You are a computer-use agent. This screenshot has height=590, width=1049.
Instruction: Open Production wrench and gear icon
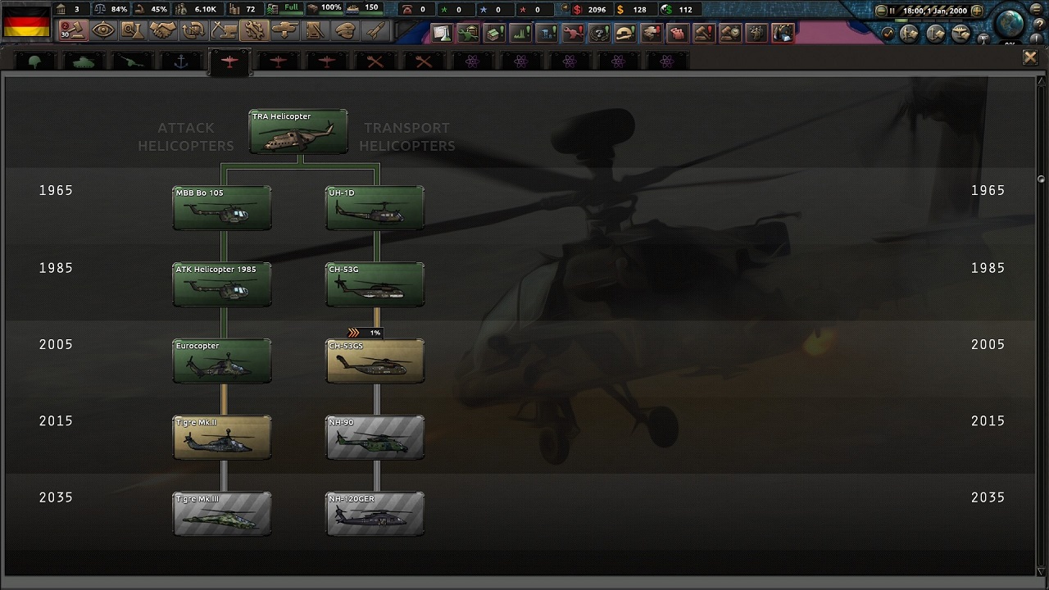pos(255,31)
